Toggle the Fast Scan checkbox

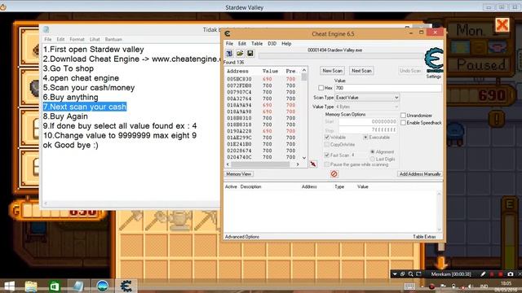click(x=327, y=155)
